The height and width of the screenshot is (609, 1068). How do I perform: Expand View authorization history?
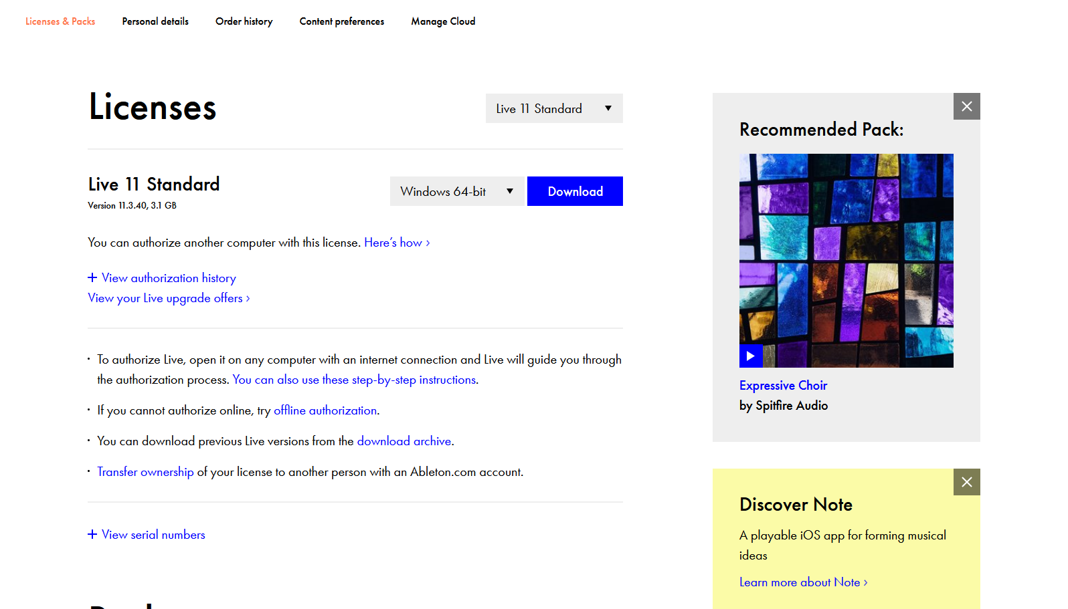(162, 278)
